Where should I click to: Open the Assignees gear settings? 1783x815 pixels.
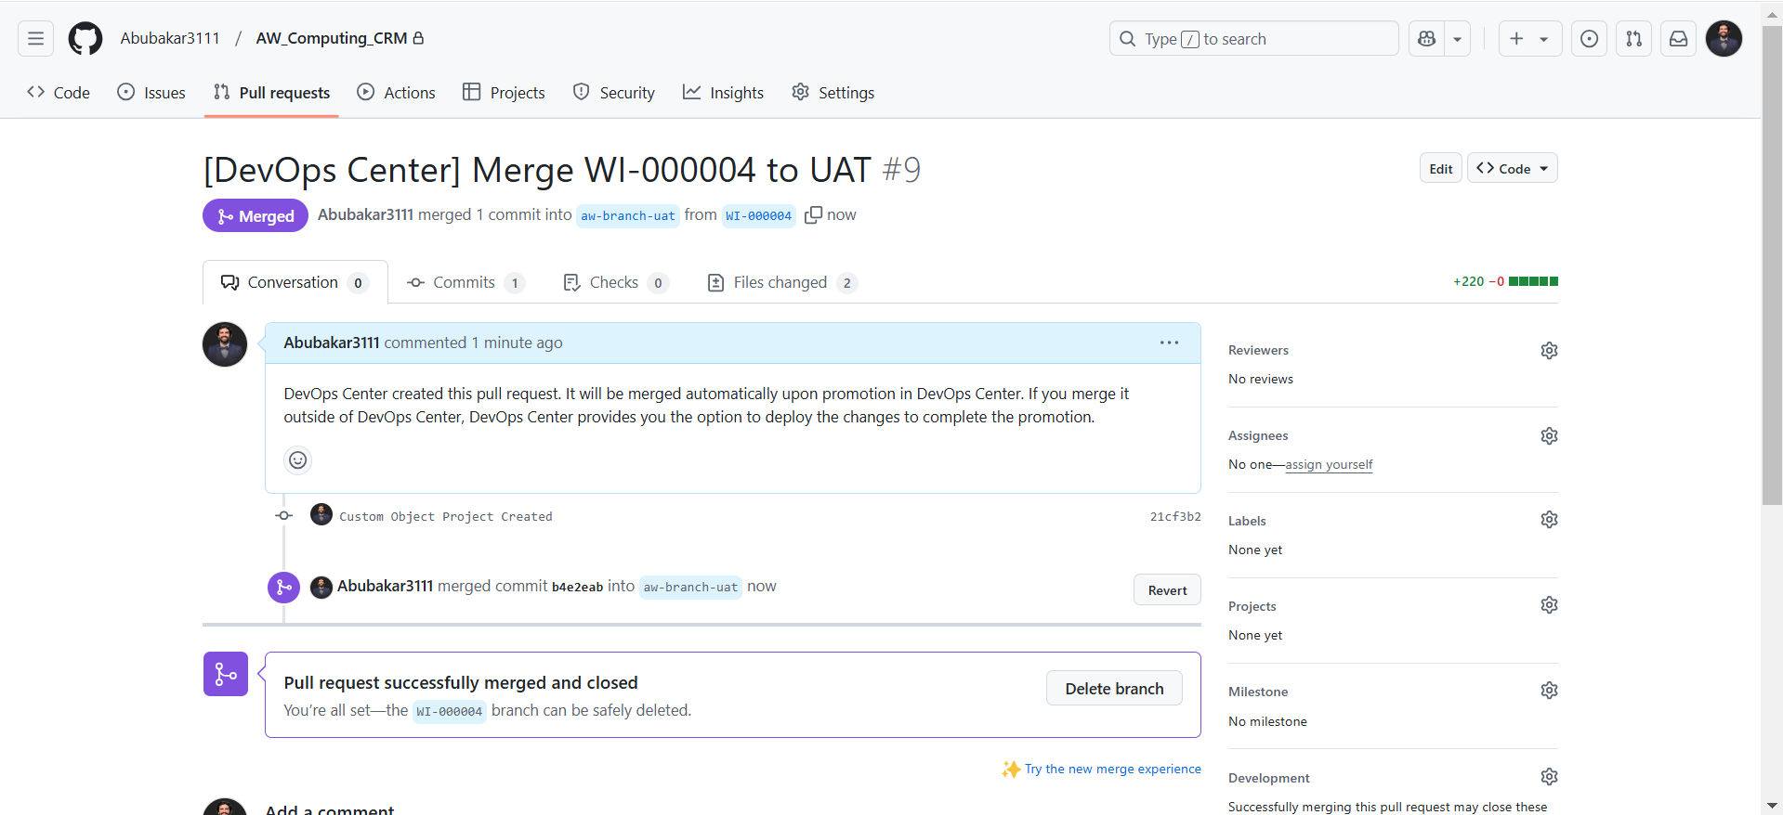click(x=1549, y=435)
